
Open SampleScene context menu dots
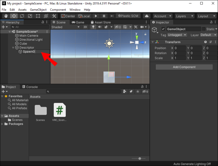(x=47, y=32)
